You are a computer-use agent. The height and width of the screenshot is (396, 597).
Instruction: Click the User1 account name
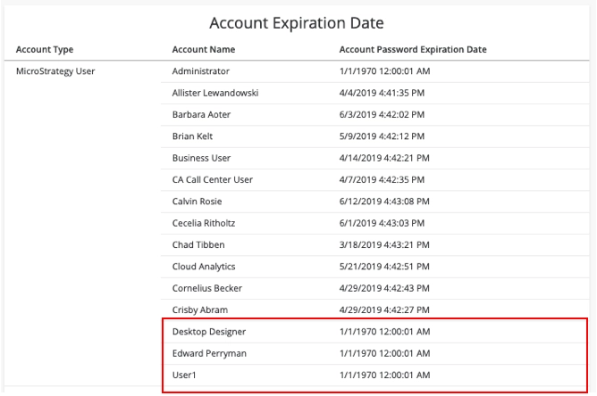point(184,375)
